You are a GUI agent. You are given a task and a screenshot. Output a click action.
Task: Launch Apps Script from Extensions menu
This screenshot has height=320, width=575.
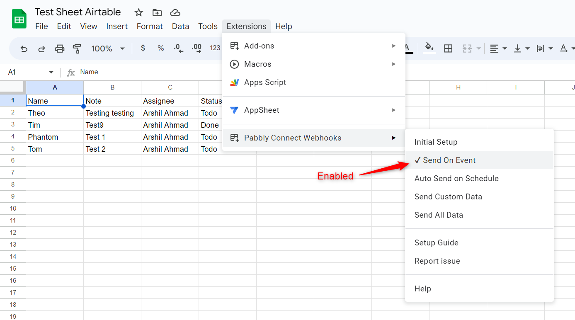click(x=314, y=82)
